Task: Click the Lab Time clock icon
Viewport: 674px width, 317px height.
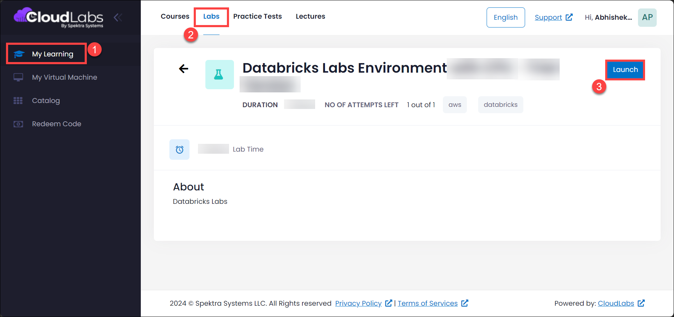Action: pos(179,150)
